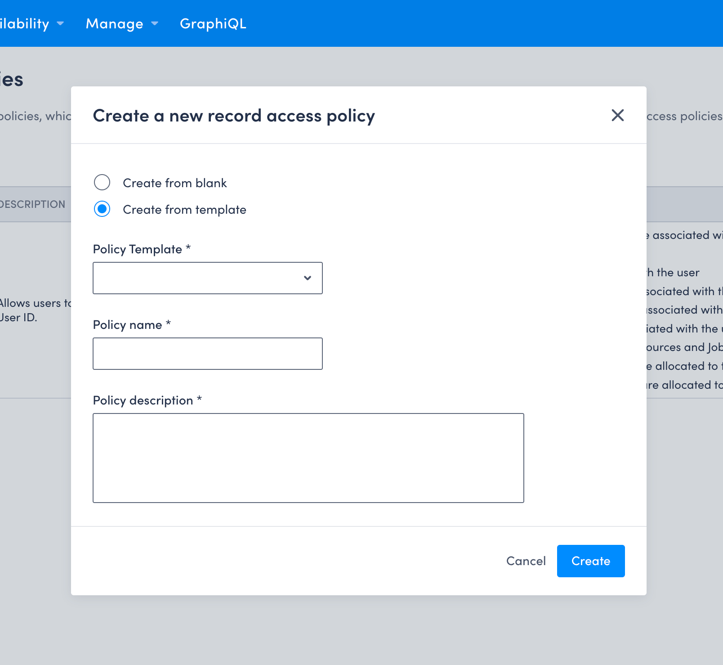Image resolution: width=723 pixels, height=665 pixels.
Task: Click the Create button
Action: click(x=590, y=561)
